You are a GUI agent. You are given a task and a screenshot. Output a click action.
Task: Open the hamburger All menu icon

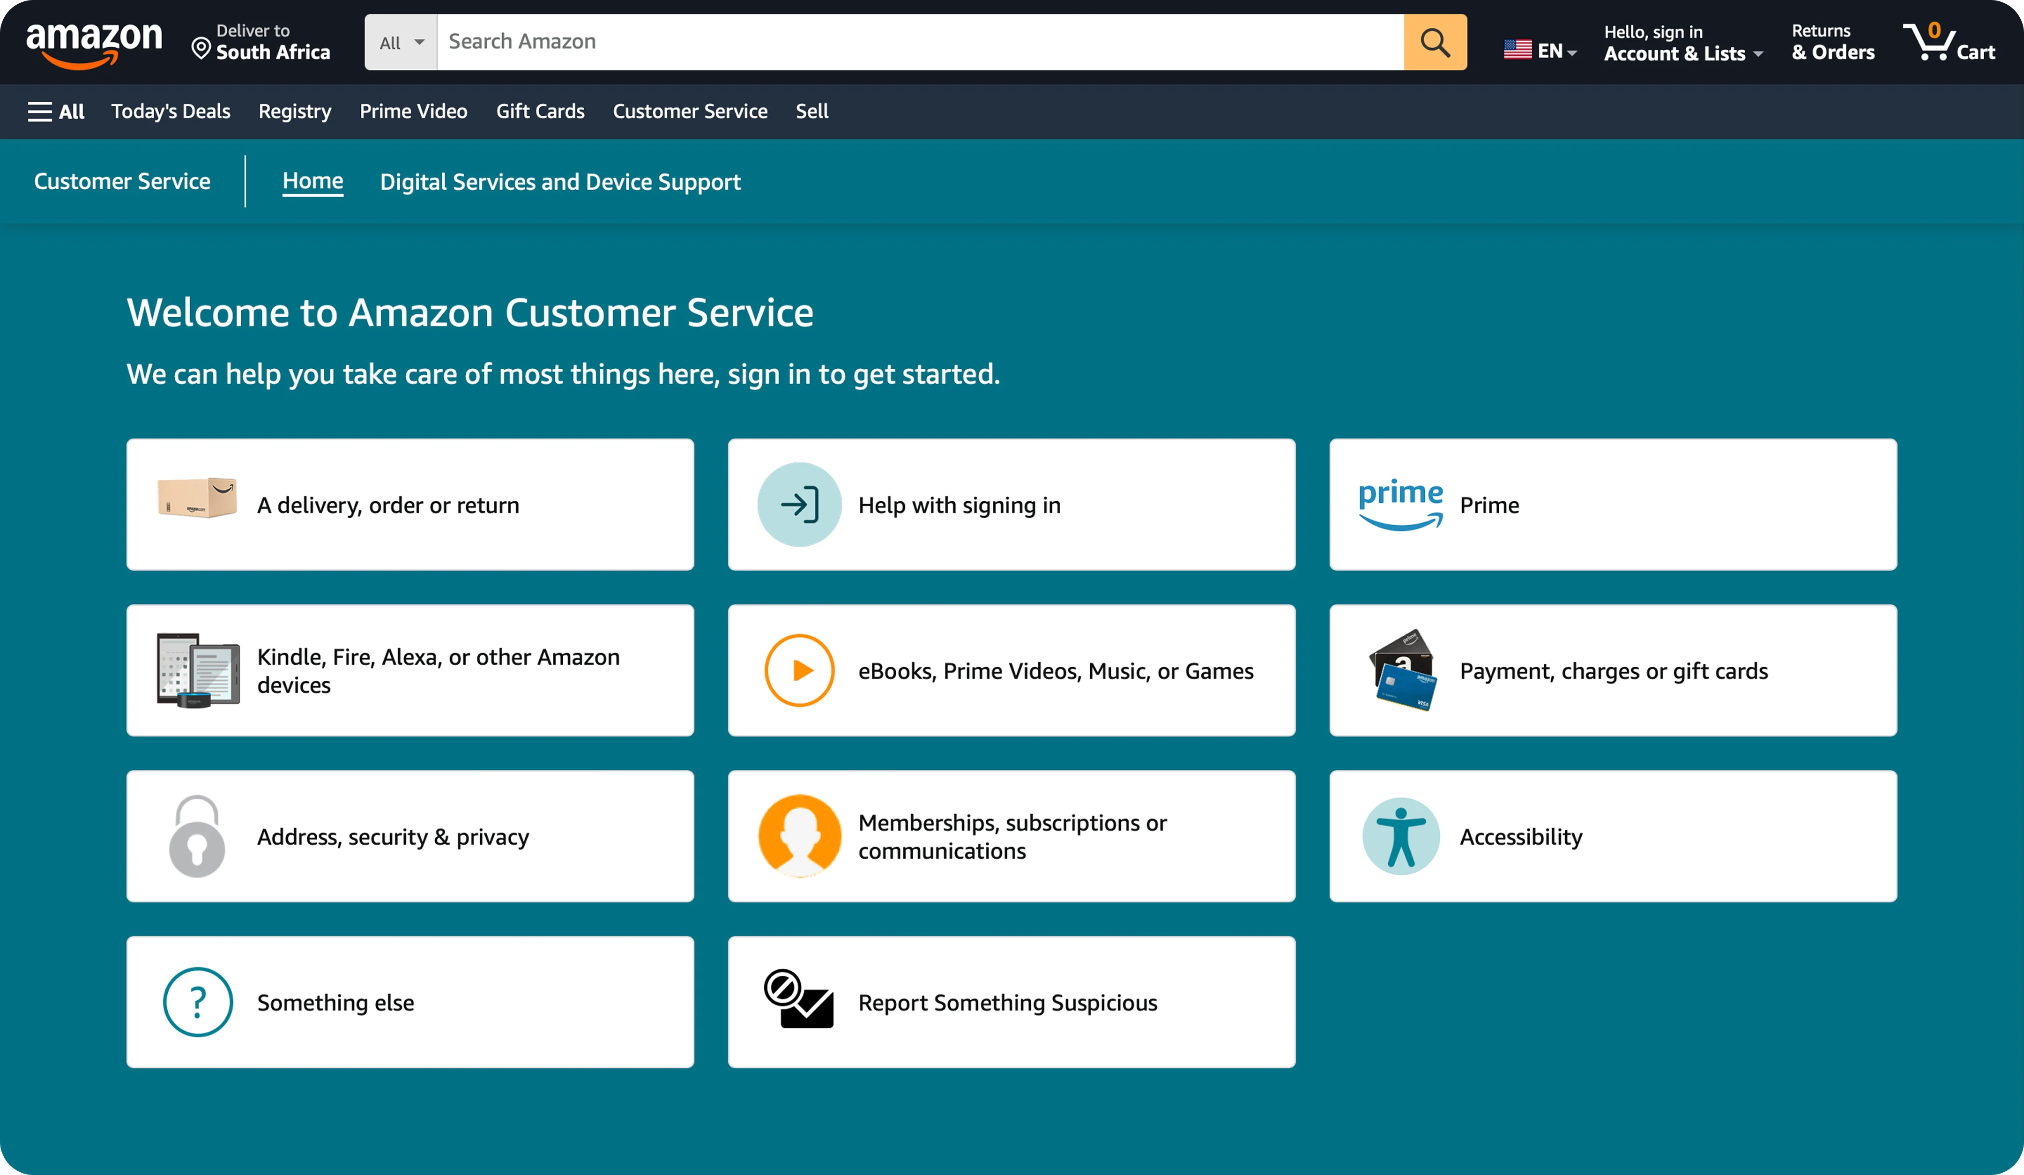point(39,112)
